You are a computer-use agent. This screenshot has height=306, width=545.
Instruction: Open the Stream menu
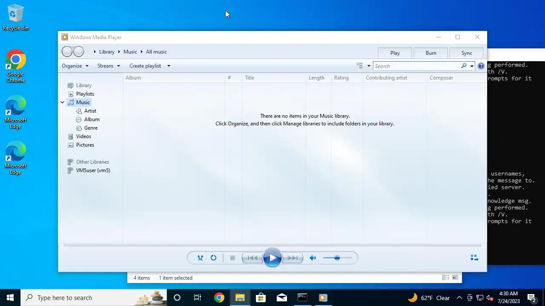coord(109,66)
